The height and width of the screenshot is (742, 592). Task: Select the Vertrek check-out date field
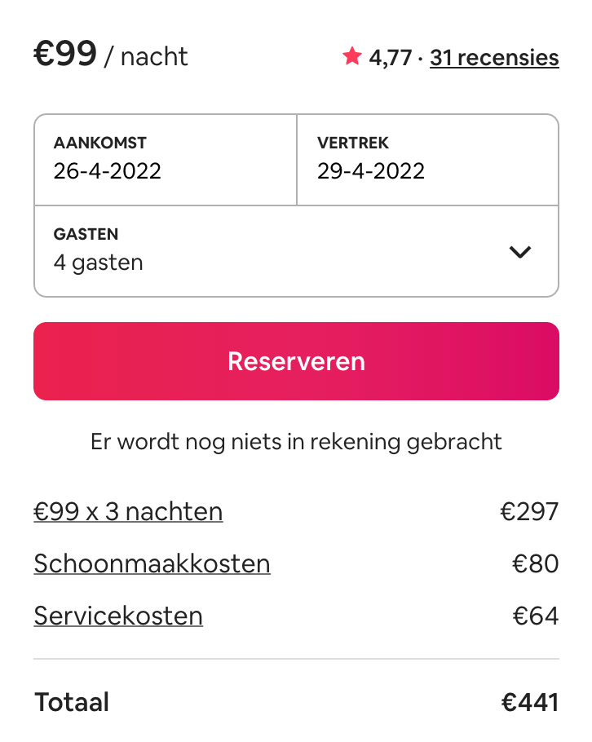click(x=427, y=159)
